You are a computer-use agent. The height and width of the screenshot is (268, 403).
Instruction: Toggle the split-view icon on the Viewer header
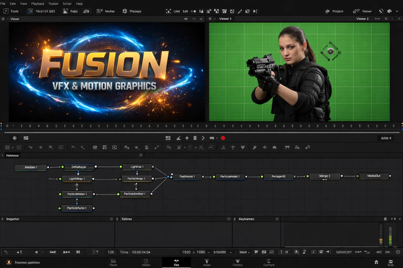194,19
